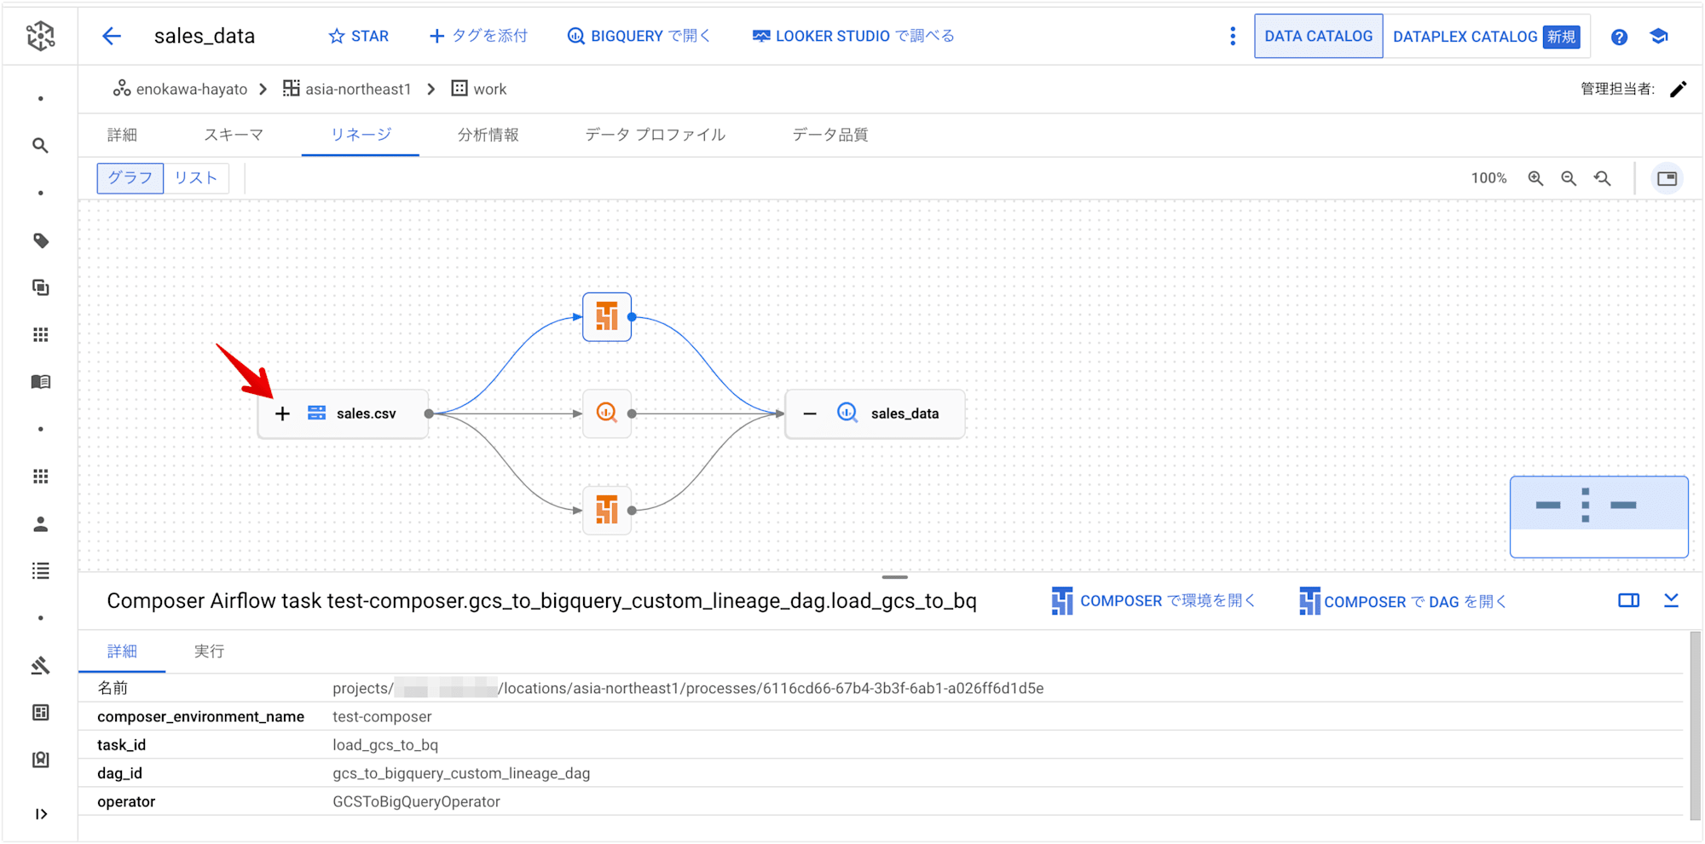Select the DATA CATALOG toggle
This screenshot has height=844, width=1705.
[1318, 36]
